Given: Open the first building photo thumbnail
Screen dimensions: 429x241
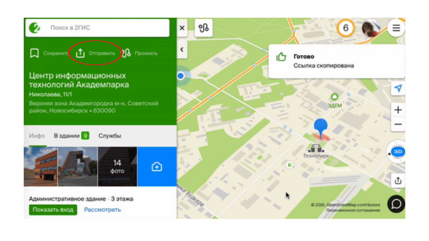Looking at the screenshot, I should [40, 166].
